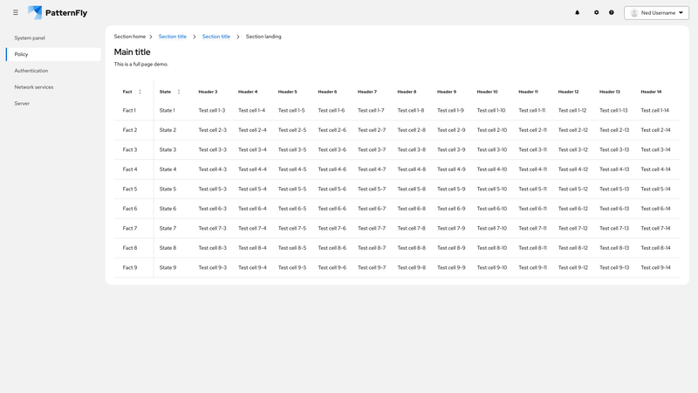
Task: Click the State 4 cell
Action: tap(168, 169)
